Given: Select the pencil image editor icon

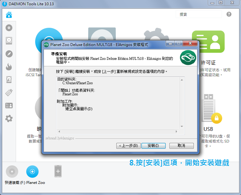Looking at the screenshot, I should (9, 54).
